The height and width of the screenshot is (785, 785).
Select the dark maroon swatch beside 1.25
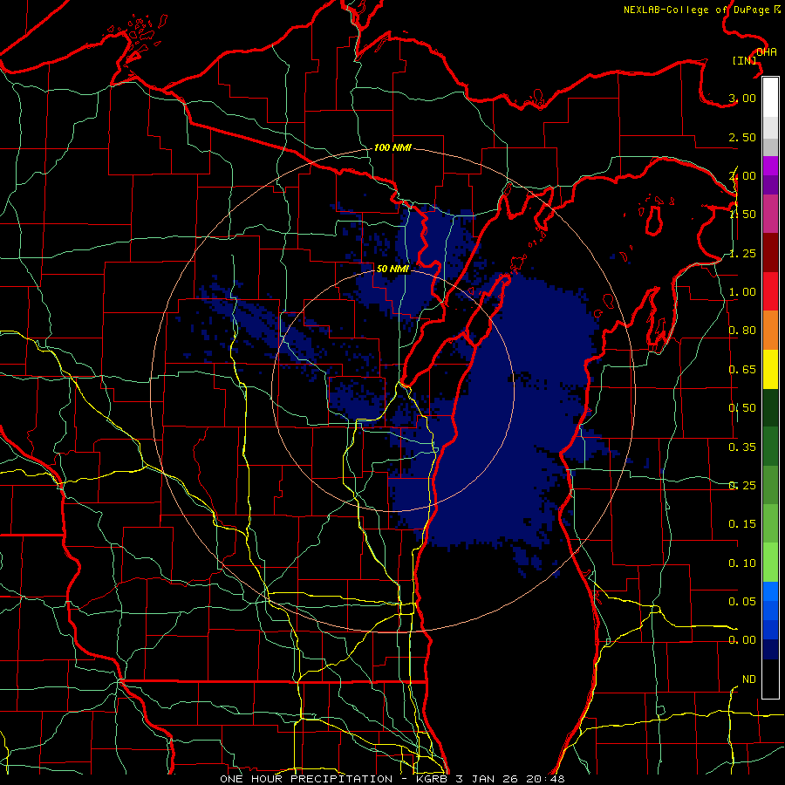pos(770,253)
